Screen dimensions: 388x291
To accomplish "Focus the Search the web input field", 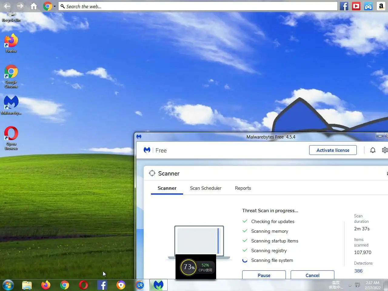I will pos(198,6).
